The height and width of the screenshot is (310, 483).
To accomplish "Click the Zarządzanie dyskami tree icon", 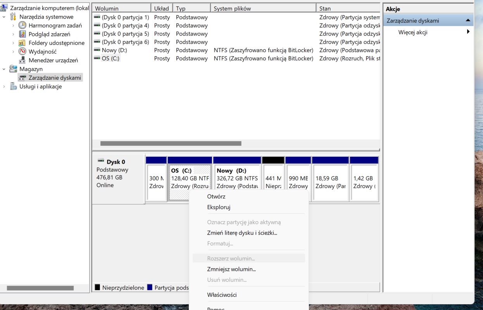I will point(22,78).
